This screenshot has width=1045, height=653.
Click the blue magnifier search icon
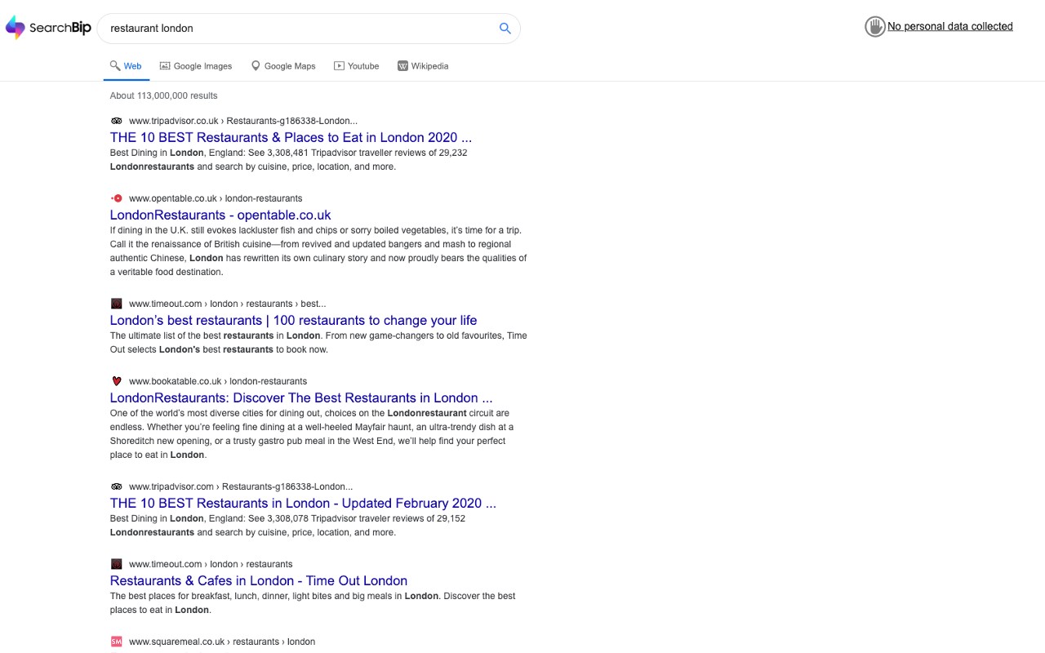point(505,28)
